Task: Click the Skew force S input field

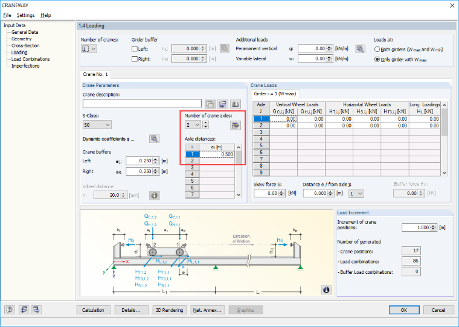Action: pos(266,193)
